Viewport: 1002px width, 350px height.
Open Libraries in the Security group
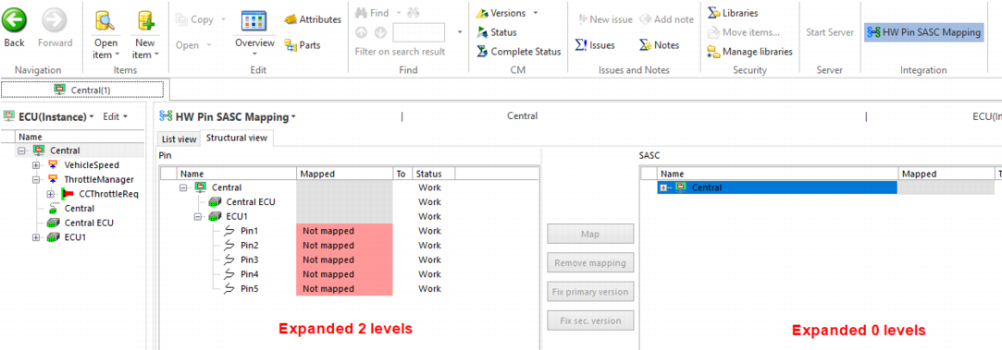(x=733, y=13)
